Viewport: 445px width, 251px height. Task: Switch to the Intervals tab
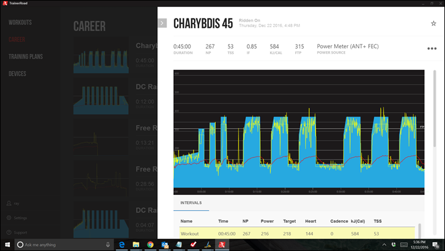[x=190, y=202]
